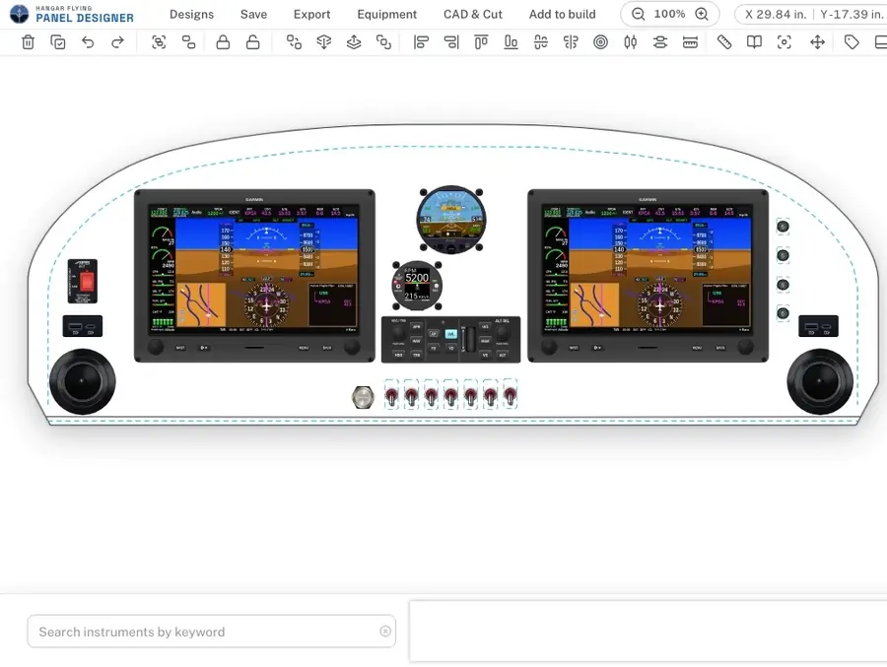Click the X coordinate 29.84 in. readout

(x=776, y=14)
